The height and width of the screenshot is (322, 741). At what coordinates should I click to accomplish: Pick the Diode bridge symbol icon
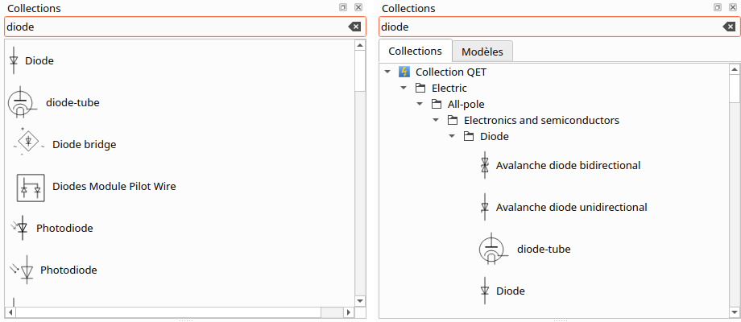coord(29,142)
